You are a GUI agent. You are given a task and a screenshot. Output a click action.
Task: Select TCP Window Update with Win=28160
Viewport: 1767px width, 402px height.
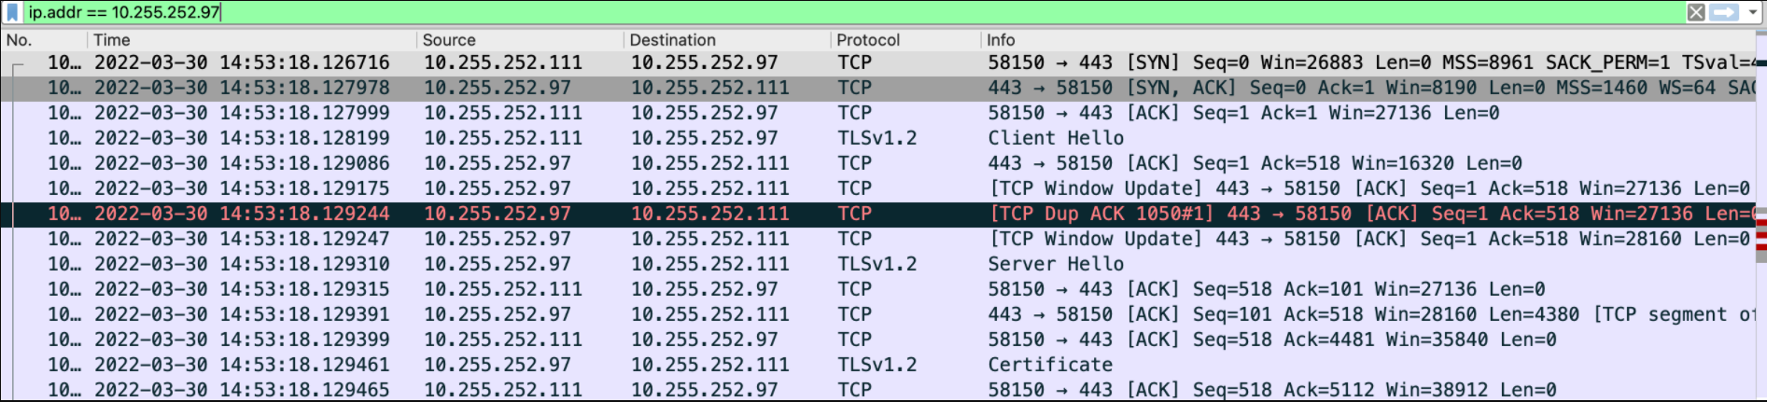pos(877,239)
